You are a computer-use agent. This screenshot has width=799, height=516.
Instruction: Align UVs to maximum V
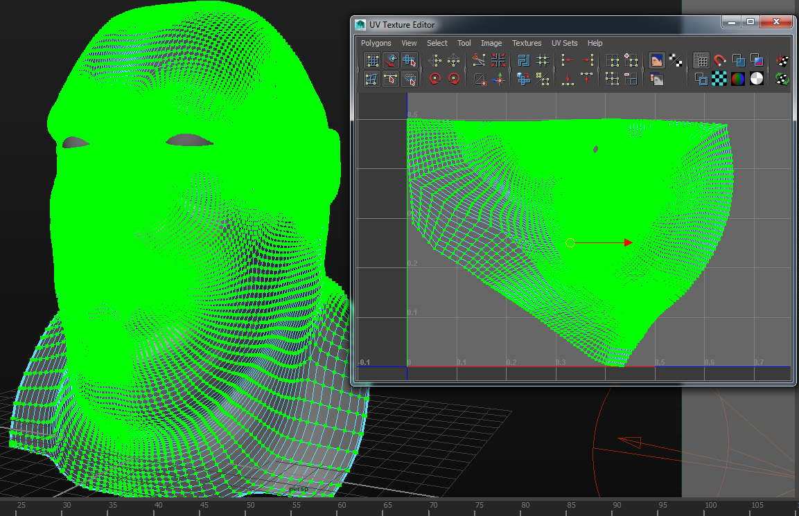[x=587, y=79]
